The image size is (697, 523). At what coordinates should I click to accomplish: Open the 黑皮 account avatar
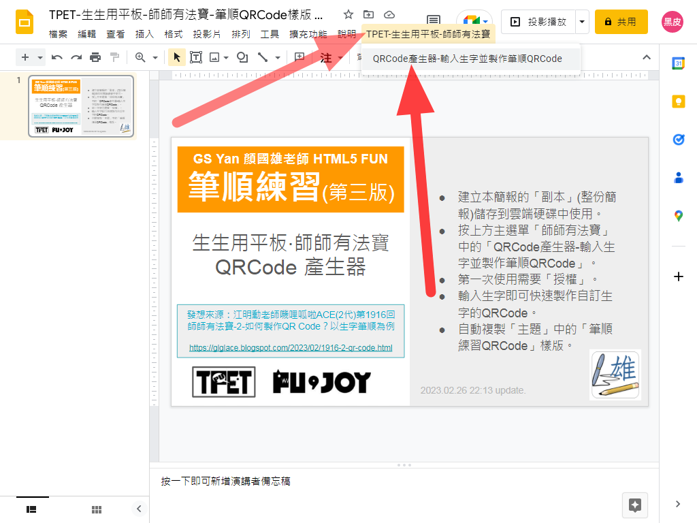pos(672,22)
